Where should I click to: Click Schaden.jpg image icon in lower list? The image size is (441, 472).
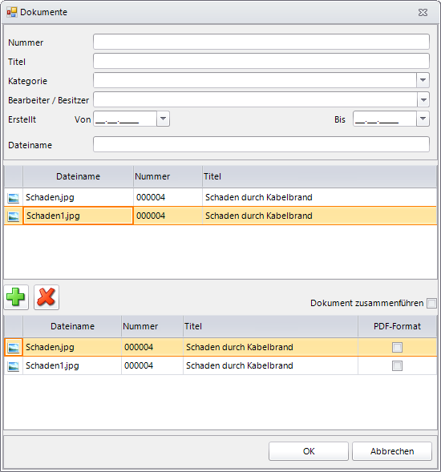point(14,348)
